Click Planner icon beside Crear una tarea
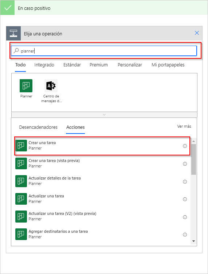208x274 pixels. click(x=21, y=145)
